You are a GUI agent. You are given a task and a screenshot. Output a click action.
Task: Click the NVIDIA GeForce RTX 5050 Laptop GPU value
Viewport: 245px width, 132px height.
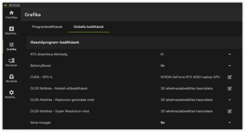(x=190, y=77)
